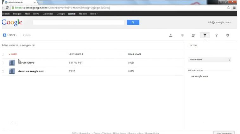The width and height of the screenshot is (240, 134).
Task: Open the More menu in top bar
Action: (x=94, y=14)
